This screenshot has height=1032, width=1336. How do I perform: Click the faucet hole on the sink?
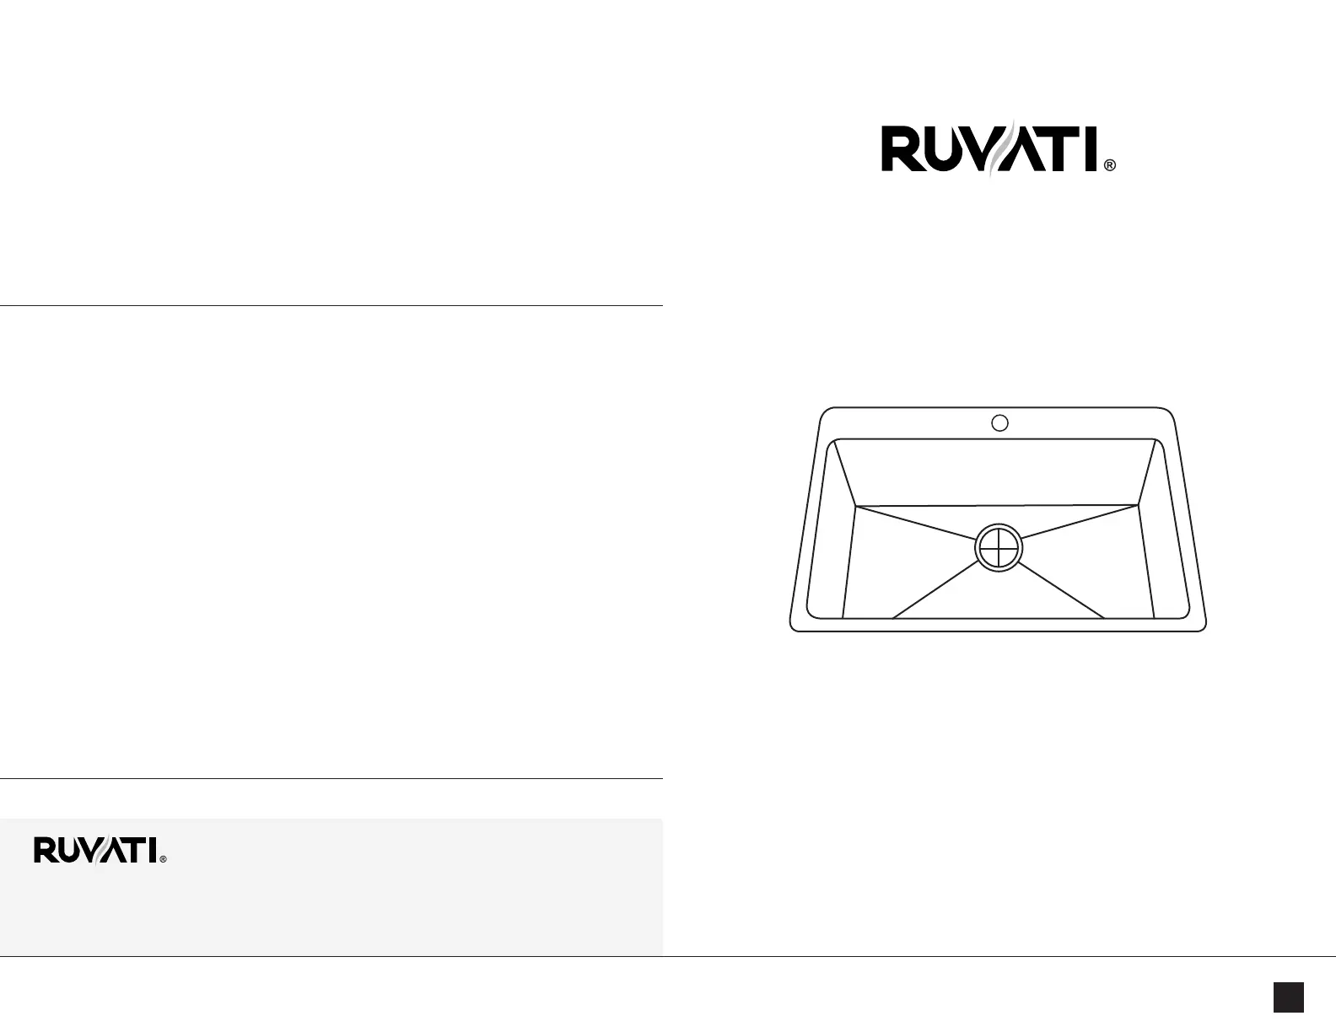pos(999,422)
